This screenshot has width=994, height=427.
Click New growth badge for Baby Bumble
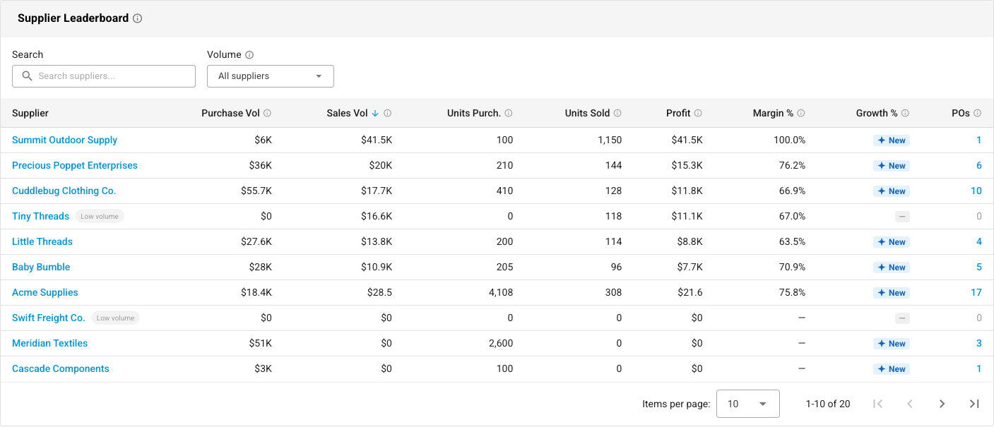(892, 267)
